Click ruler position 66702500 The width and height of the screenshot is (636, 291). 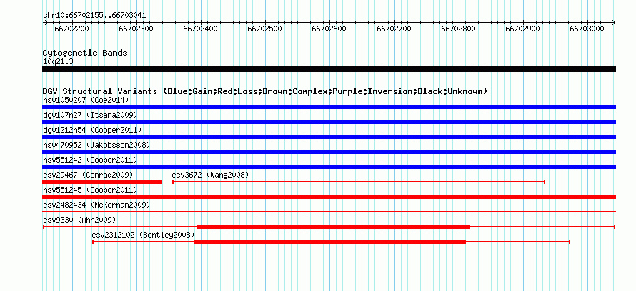coord(265,29)
